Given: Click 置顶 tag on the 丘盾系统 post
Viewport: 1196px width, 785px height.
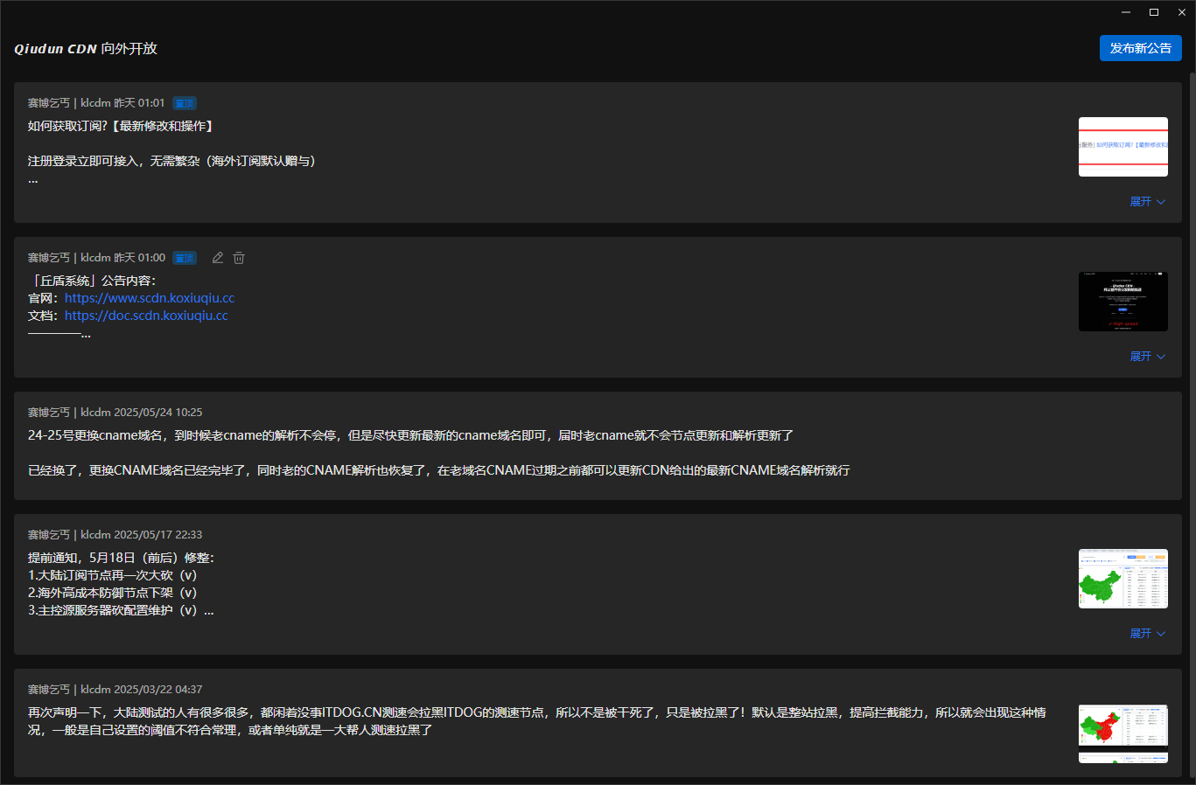Looking at the screenshot, I should pyautogui.click(x=185, y=258).
